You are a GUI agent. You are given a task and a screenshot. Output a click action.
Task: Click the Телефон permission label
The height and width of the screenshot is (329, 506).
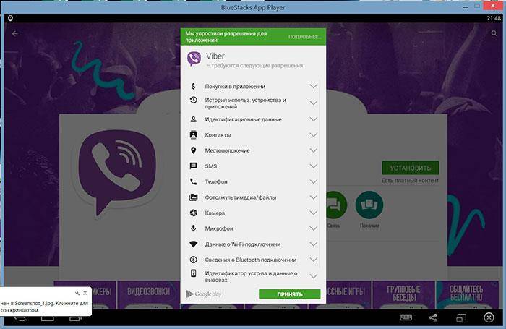pos(216,181)
